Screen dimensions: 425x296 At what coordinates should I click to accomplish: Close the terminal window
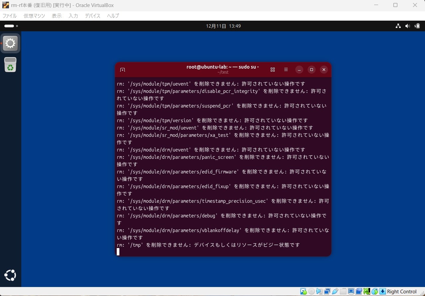324,70
